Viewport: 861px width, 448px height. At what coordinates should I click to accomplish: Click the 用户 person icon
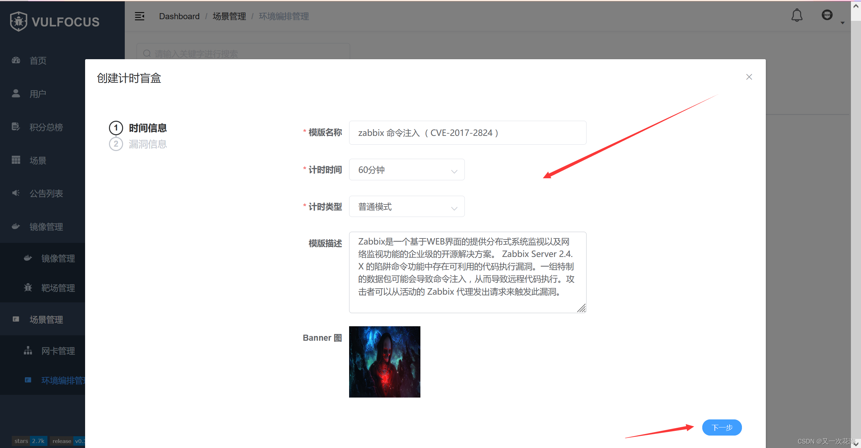point(16,94)
